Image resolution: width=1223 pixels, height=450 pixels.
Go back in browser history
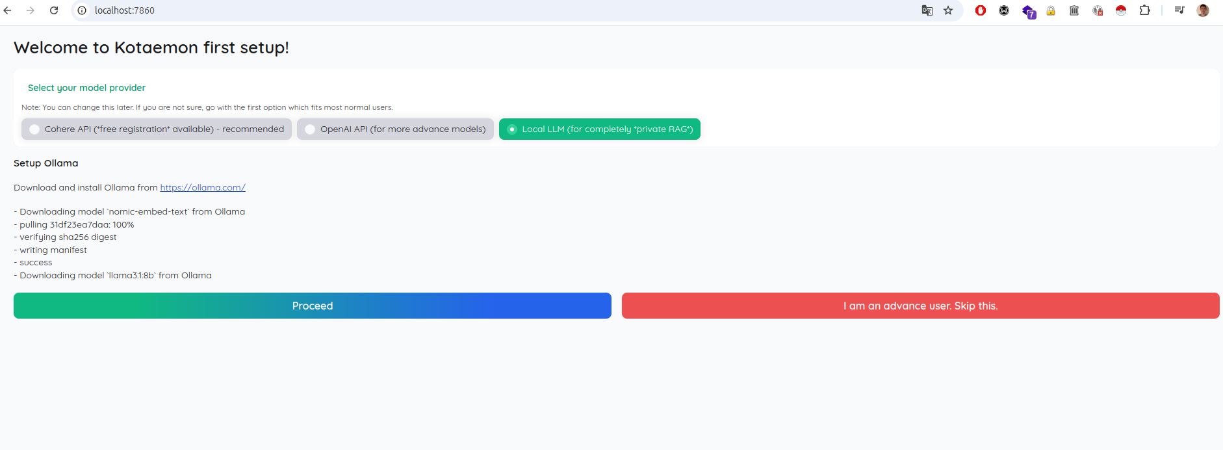pyautogui.click(x=8, y=10)
